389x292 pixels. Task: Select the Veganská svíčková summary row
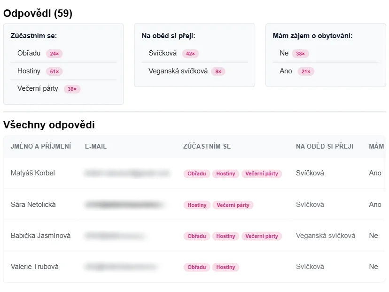pos(194,71)
